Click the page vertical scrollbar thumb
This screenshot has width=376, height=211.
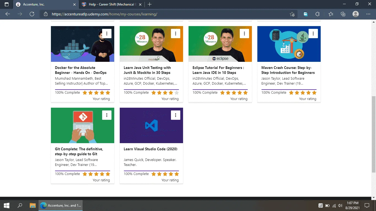pos(374,134)
